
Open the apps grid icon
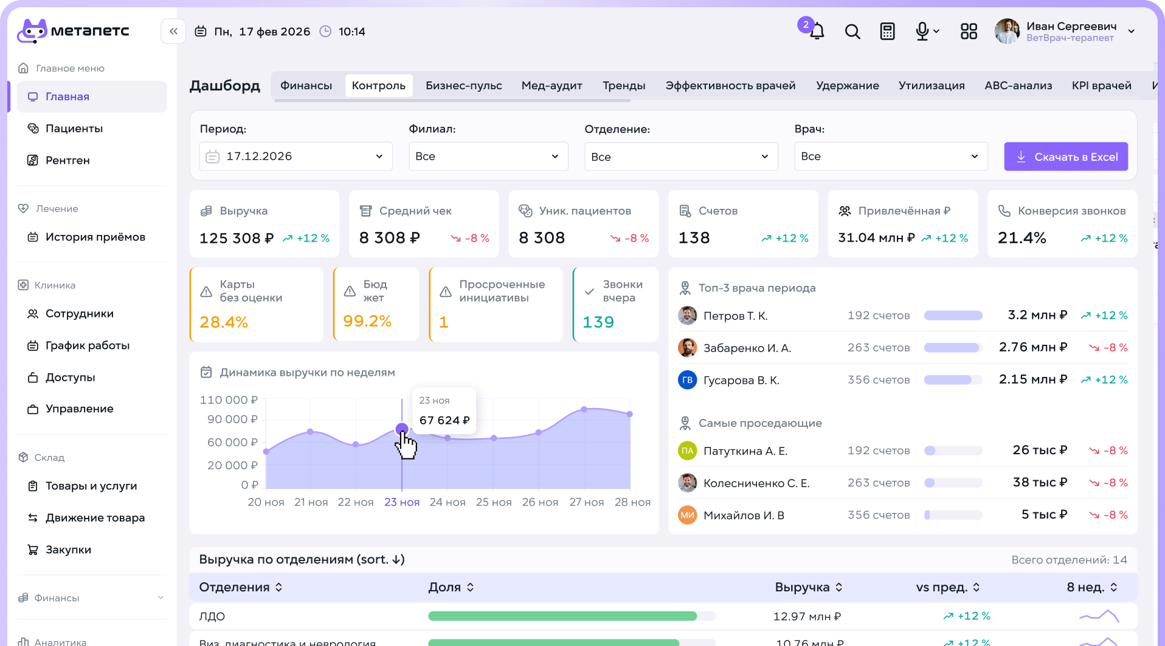tap(969, 32)
